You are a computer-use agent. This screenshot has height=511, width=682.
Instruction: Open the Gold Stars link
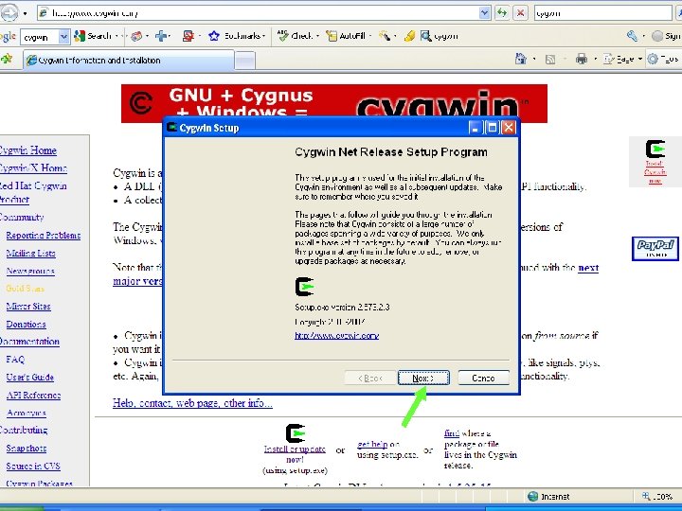[x=26, y=288]
